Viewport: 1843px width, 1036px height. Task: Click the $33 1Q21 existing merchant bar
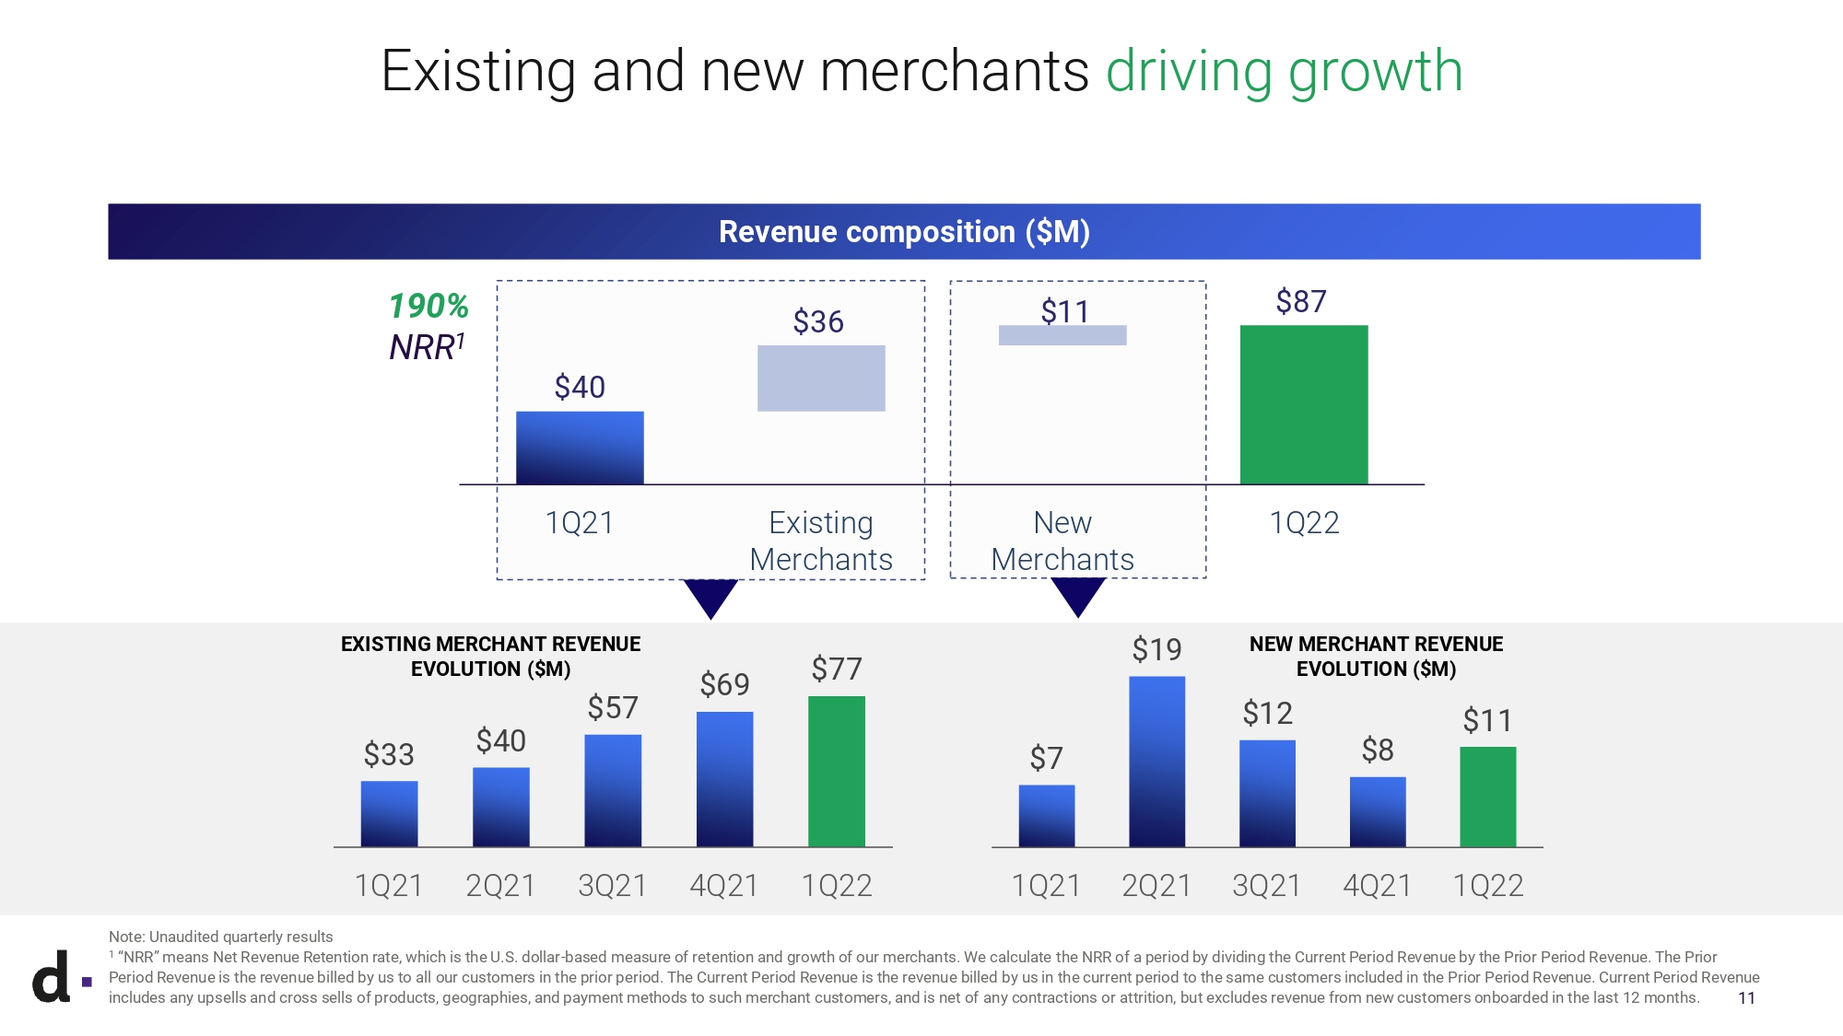pos(389,813)
